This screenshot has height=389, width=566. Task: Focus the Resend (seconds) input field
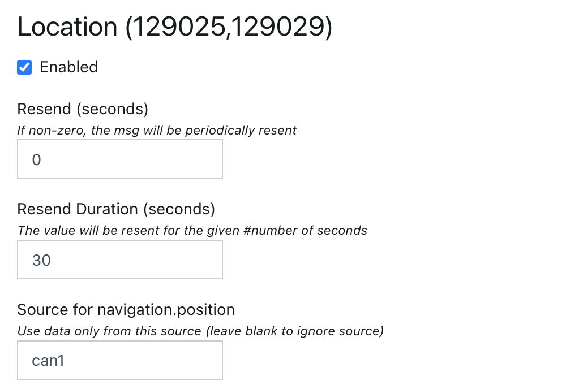(119, 159)
